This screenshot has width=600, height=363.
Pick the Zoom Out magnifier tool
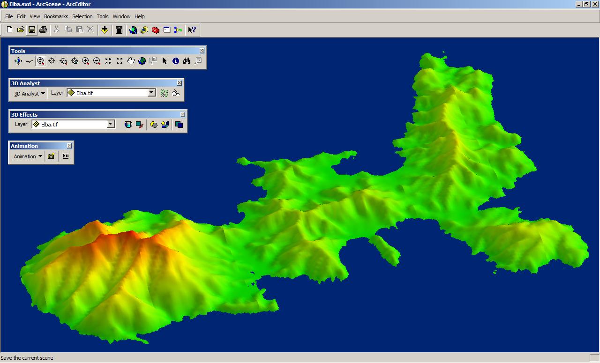click(97, 61)
